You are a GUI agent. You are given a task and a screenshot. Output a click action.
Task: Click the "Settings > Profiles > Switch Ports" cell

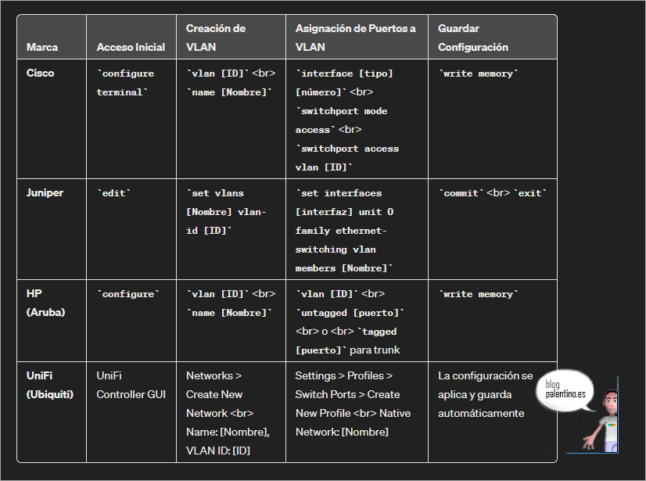coord(353,404)
